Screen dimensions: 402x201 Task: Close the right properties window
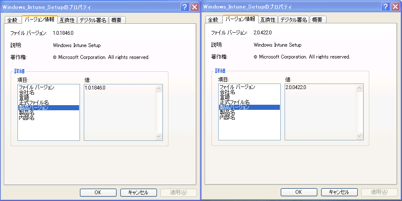pyautogui.click(x=396, y=6)
